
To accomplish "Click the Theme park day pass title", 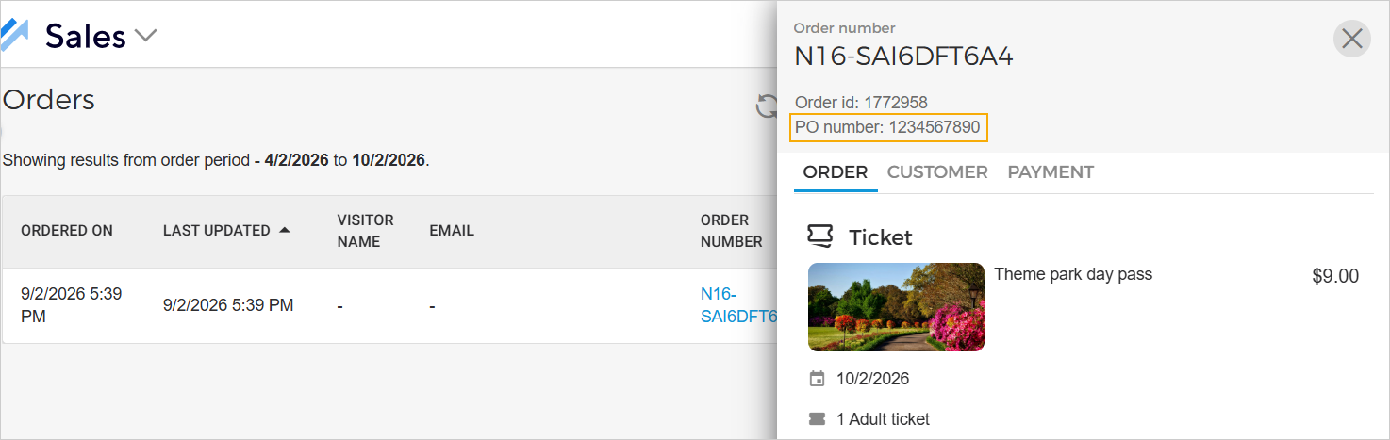I will click(x=1073, y=274).
